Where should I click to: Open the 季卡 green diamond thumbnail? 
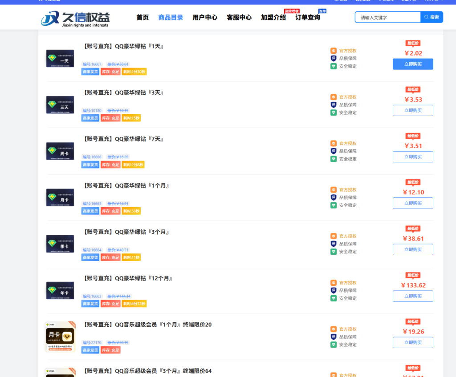point(60,244)
